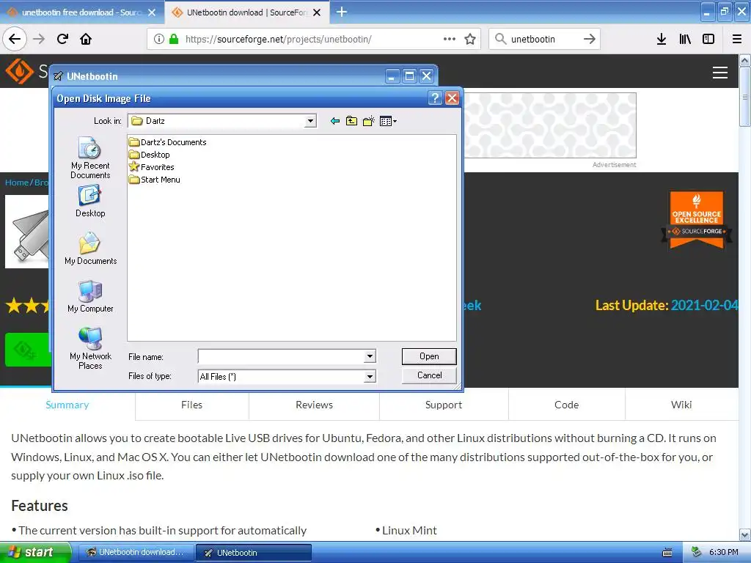751x563 pixels.
Task: Click the page scrollbar down arrow
Action: click(745, 534)
